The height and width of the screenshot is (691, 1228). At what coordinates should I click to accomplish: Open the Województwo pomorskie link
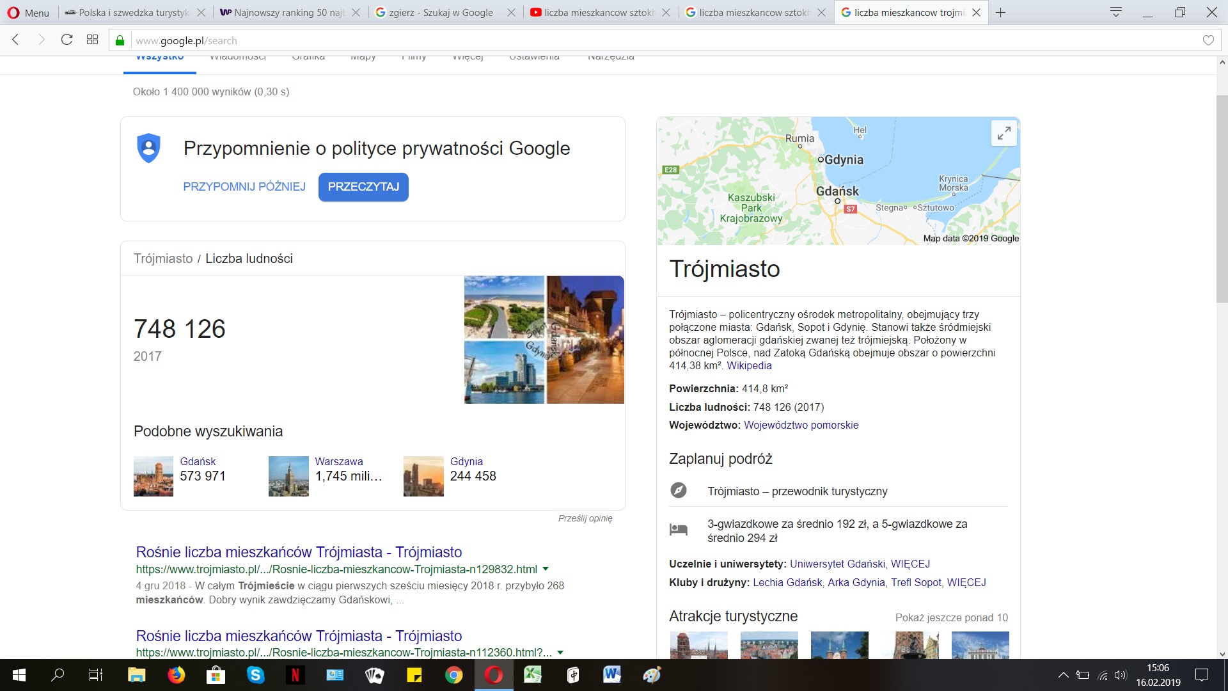tap(801, 425)
